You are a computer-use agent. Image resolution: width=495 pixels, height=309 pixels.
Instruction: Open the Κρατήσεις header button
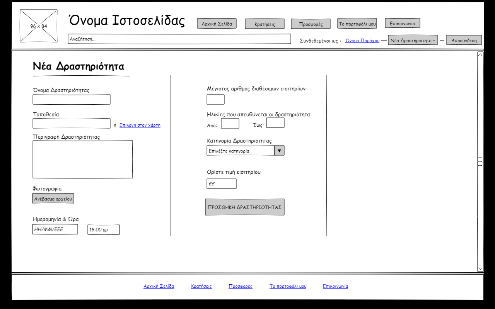[265, 24]
